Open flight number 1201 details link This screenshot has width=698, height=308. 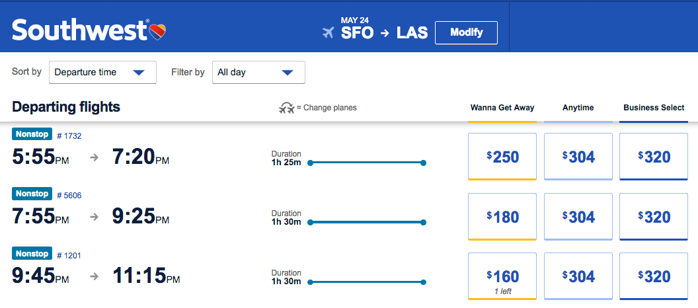tap(69, 255)
